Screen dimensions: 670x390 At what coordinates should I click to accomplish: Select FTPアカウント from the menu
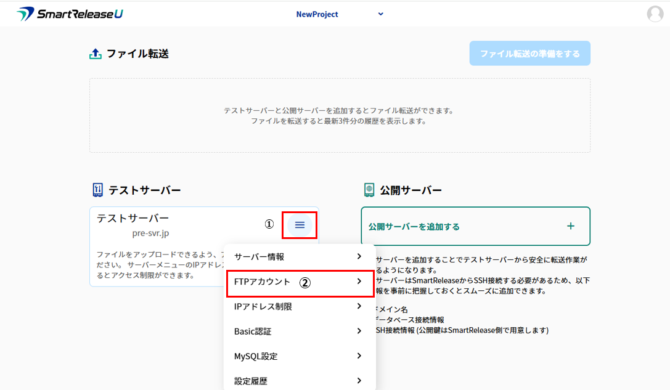[x=262, y=282]
